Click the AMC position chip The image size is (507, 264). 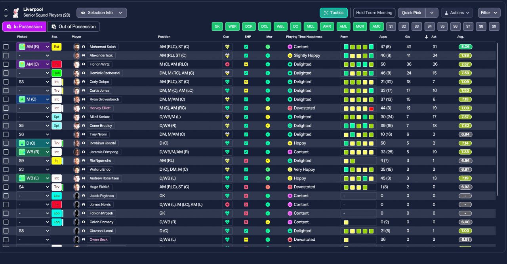(x=376, y=26)
